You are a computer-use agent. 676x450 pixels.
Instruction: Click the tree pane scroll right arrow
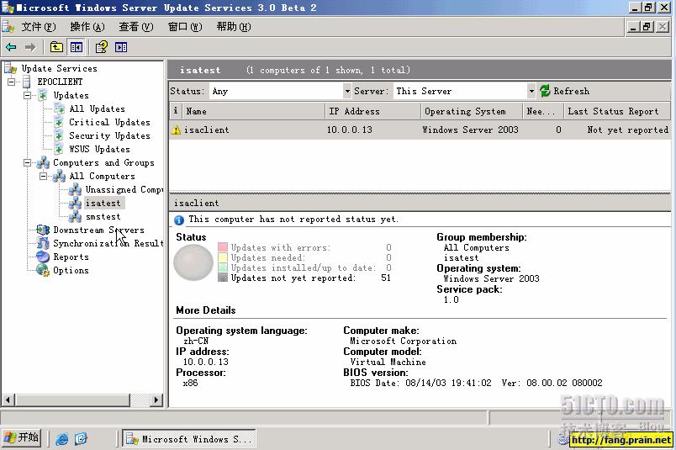pos(156,400)
